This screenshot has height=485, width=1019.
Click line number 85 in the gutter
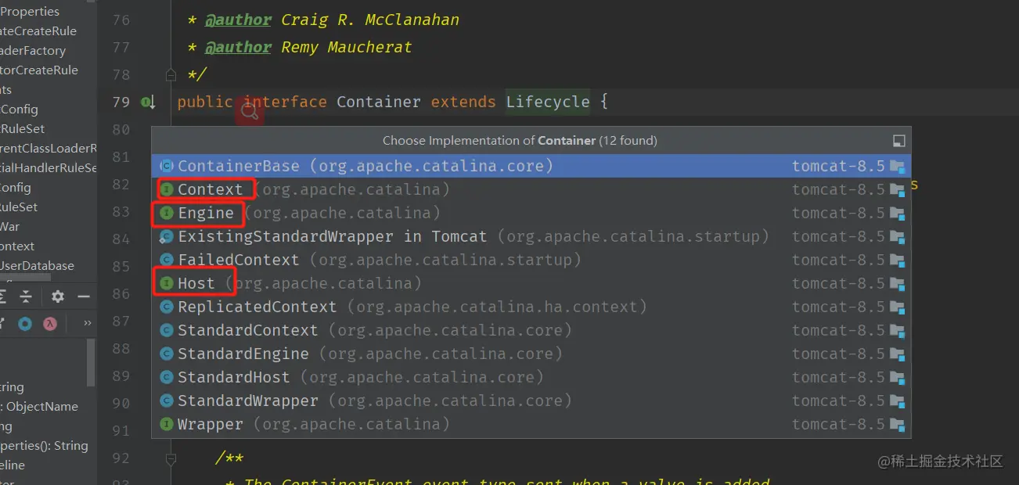coord(121,266)
